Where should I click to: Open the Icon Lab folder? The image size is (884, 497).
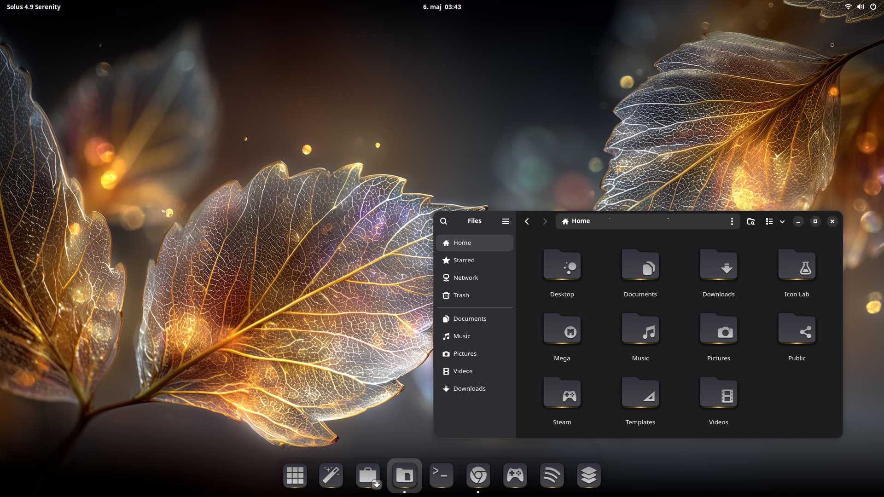(x=797, y=272)
